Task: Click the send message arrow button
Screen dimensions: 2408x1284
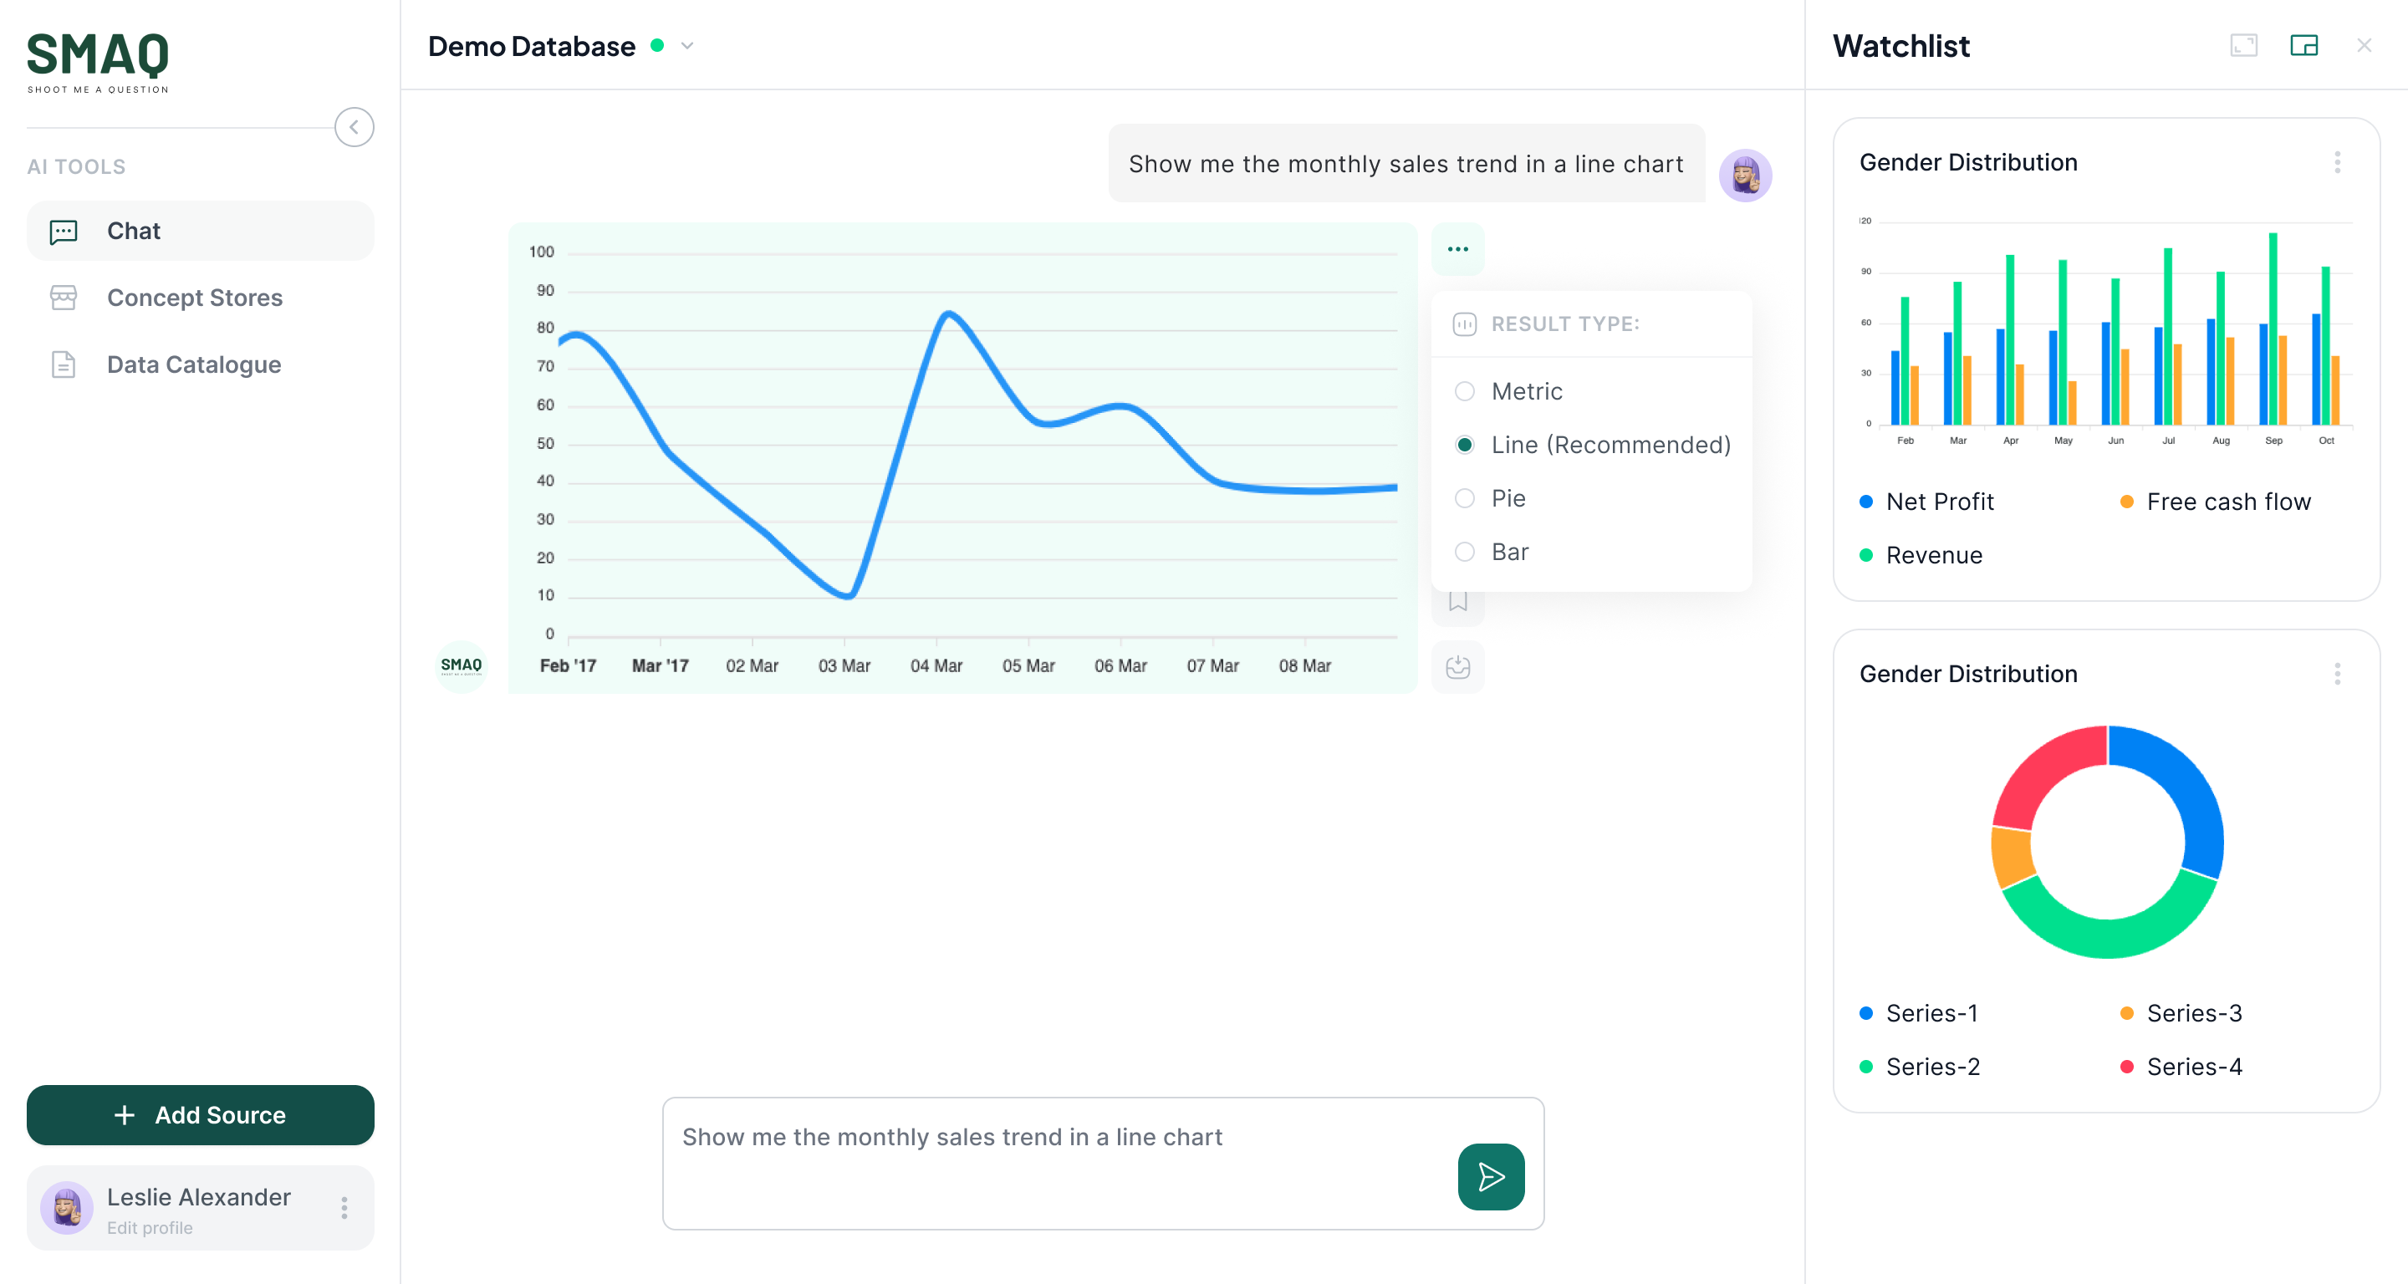Action: click(x=1490, y=1176)
